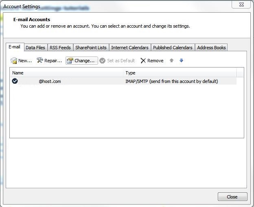Sort by the Name column header
The width and height of the screenshot is (254, 207).
click(65, 73)
